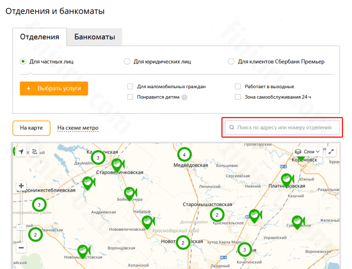Switch to the Отделения tab
Viewport: 352px width, 269px height.
pyautogui.click(x=40, y=37)
